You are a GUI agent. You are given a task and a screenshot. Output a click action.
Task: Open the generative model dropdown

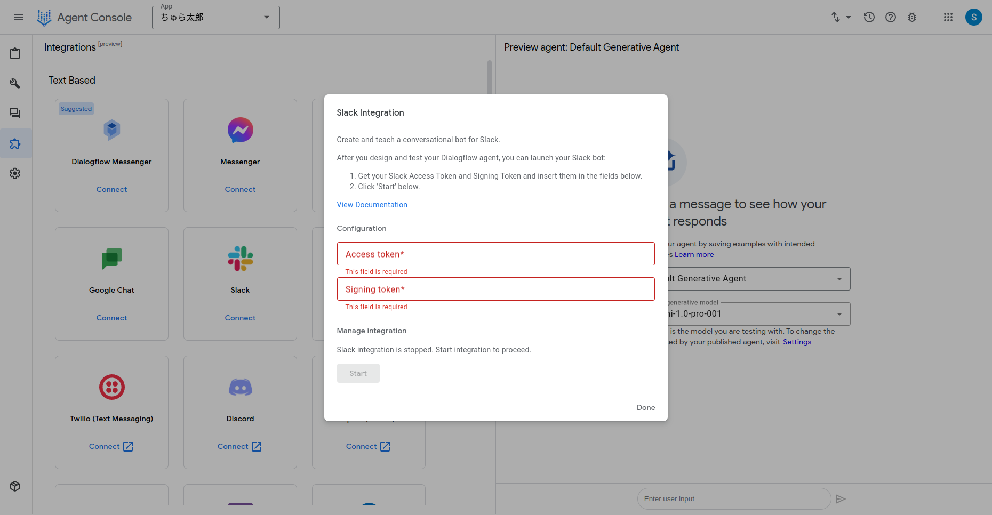coord(758,314)
